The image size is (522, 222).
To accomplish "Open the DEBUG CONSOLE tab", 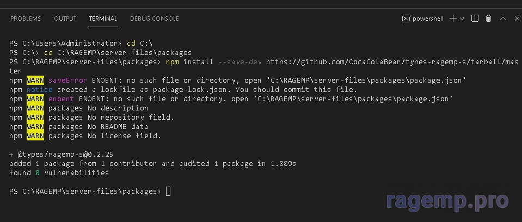I will 154,18.
